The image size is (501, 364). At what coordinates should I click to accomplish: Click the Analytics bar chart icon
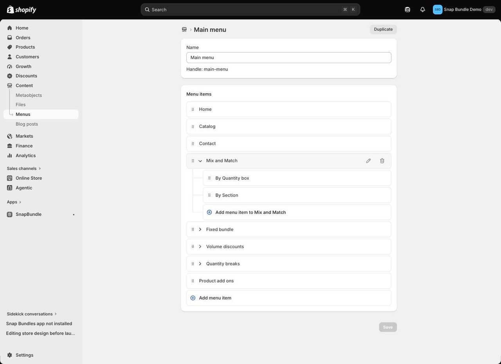10,155
